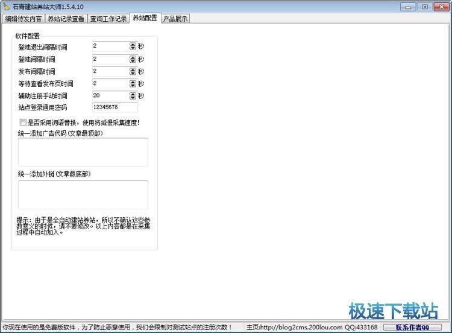The width and height of the screenshot is (452, 333).
Task: Click the 养站配置 tab
Action: (x=145, y=18)
